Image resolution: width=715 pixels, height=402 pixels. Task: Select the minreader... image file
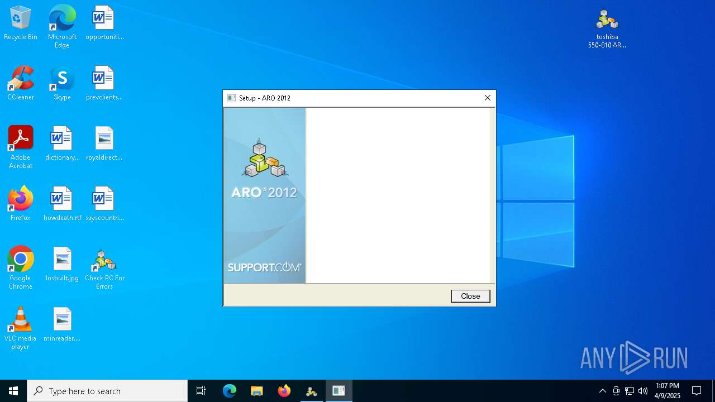[x=62, y=325]
